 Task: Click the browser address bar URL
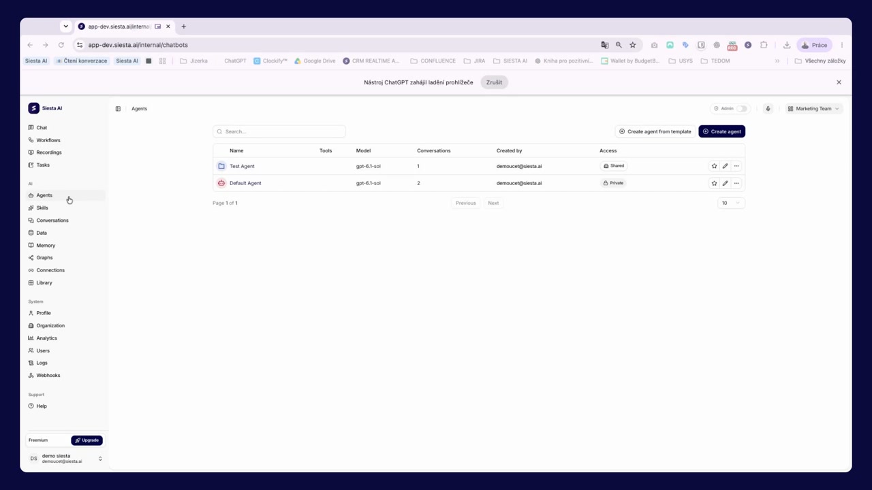(x=138, y=45)
